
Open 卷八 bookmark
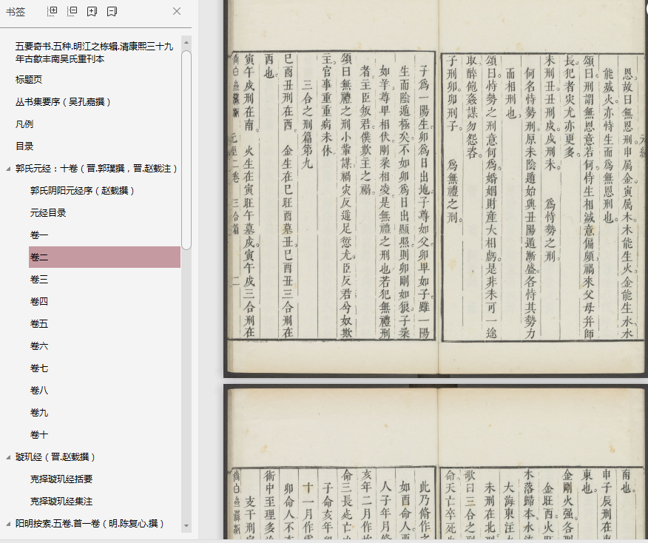coord(39,391)
